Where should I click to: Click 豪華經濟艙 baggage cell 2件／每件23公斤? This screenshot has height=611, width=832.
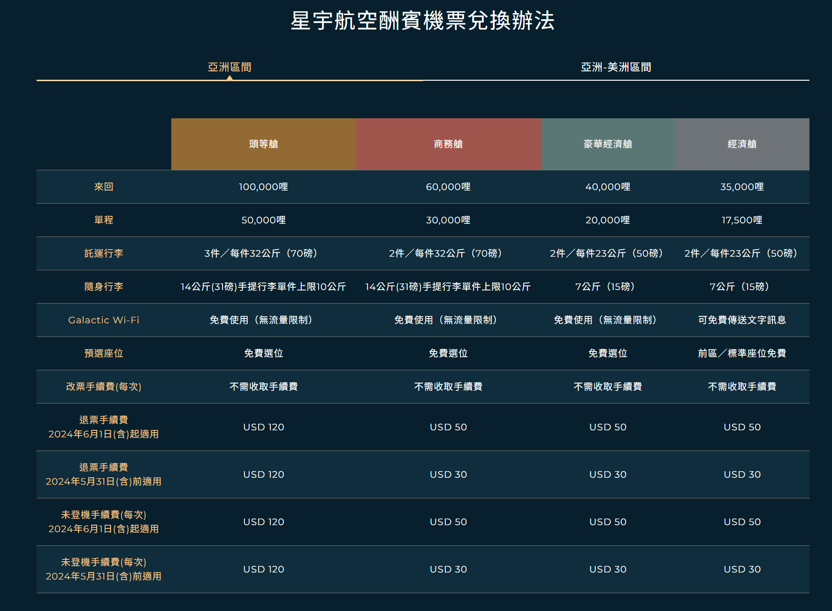(x=608, y=253)
